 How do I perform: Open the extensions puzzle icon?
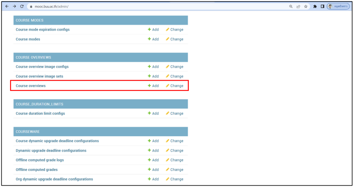pos(315,7)
